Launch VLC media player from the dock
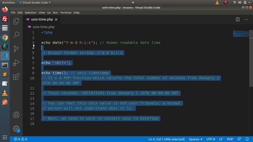Screen dimensions: 253x142 pyautogui.click(x=5, y=93)
